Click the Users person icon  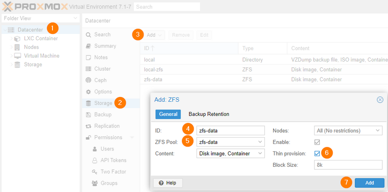[x=95, y=149]
